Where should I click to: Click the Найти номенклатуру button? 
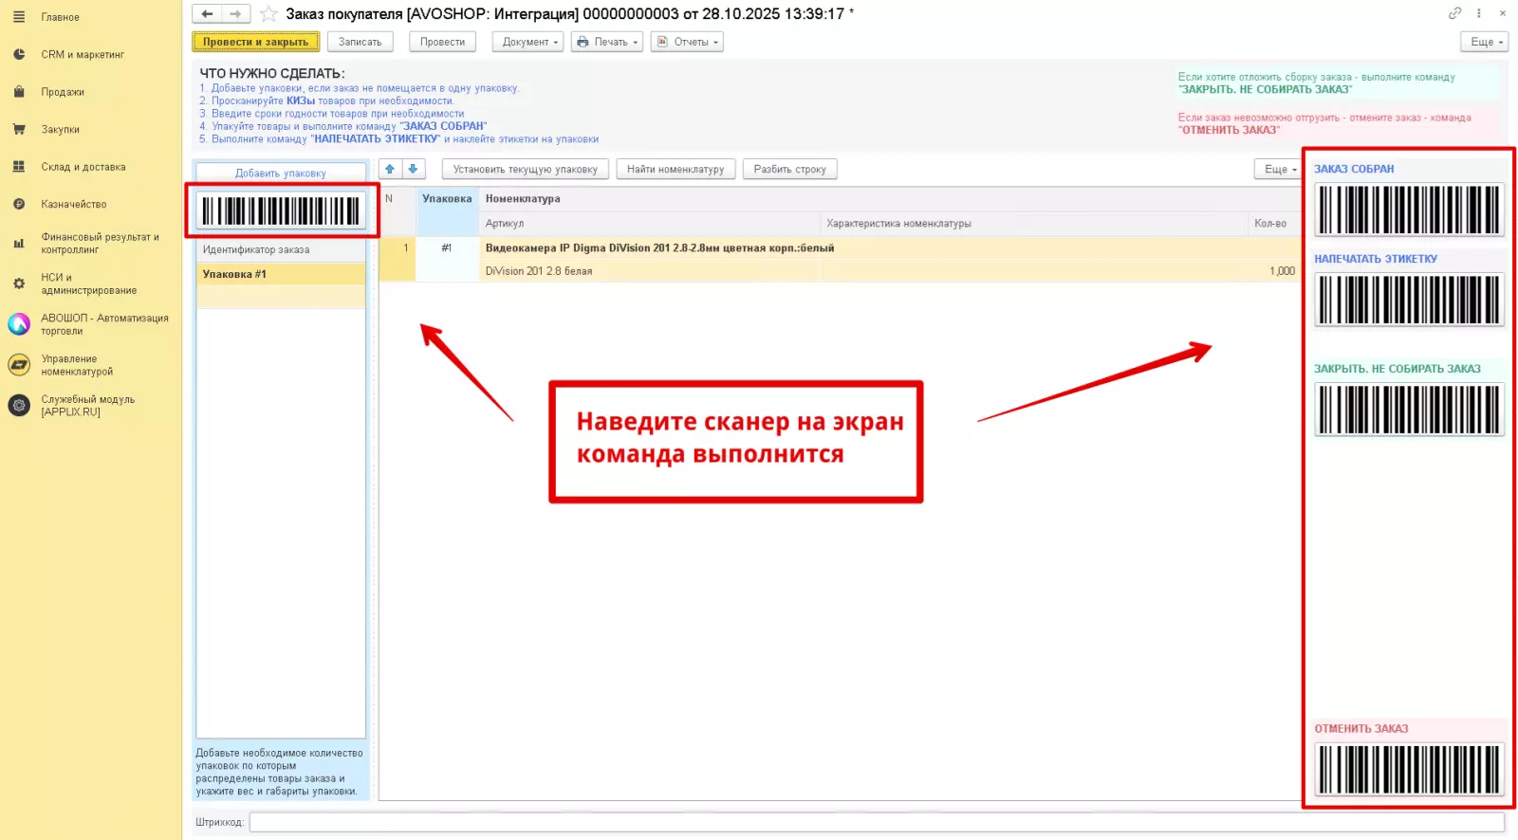coord(676,169)
